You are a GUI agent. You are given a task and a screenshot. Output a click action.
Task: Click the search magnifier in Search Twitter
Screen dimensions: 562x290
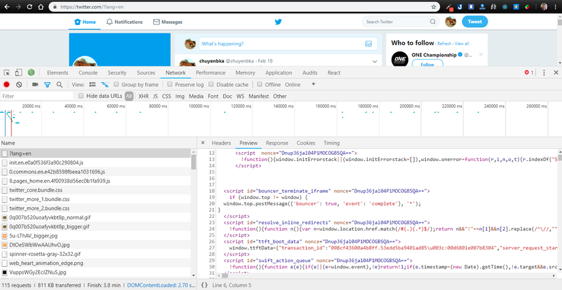[433, 22]
